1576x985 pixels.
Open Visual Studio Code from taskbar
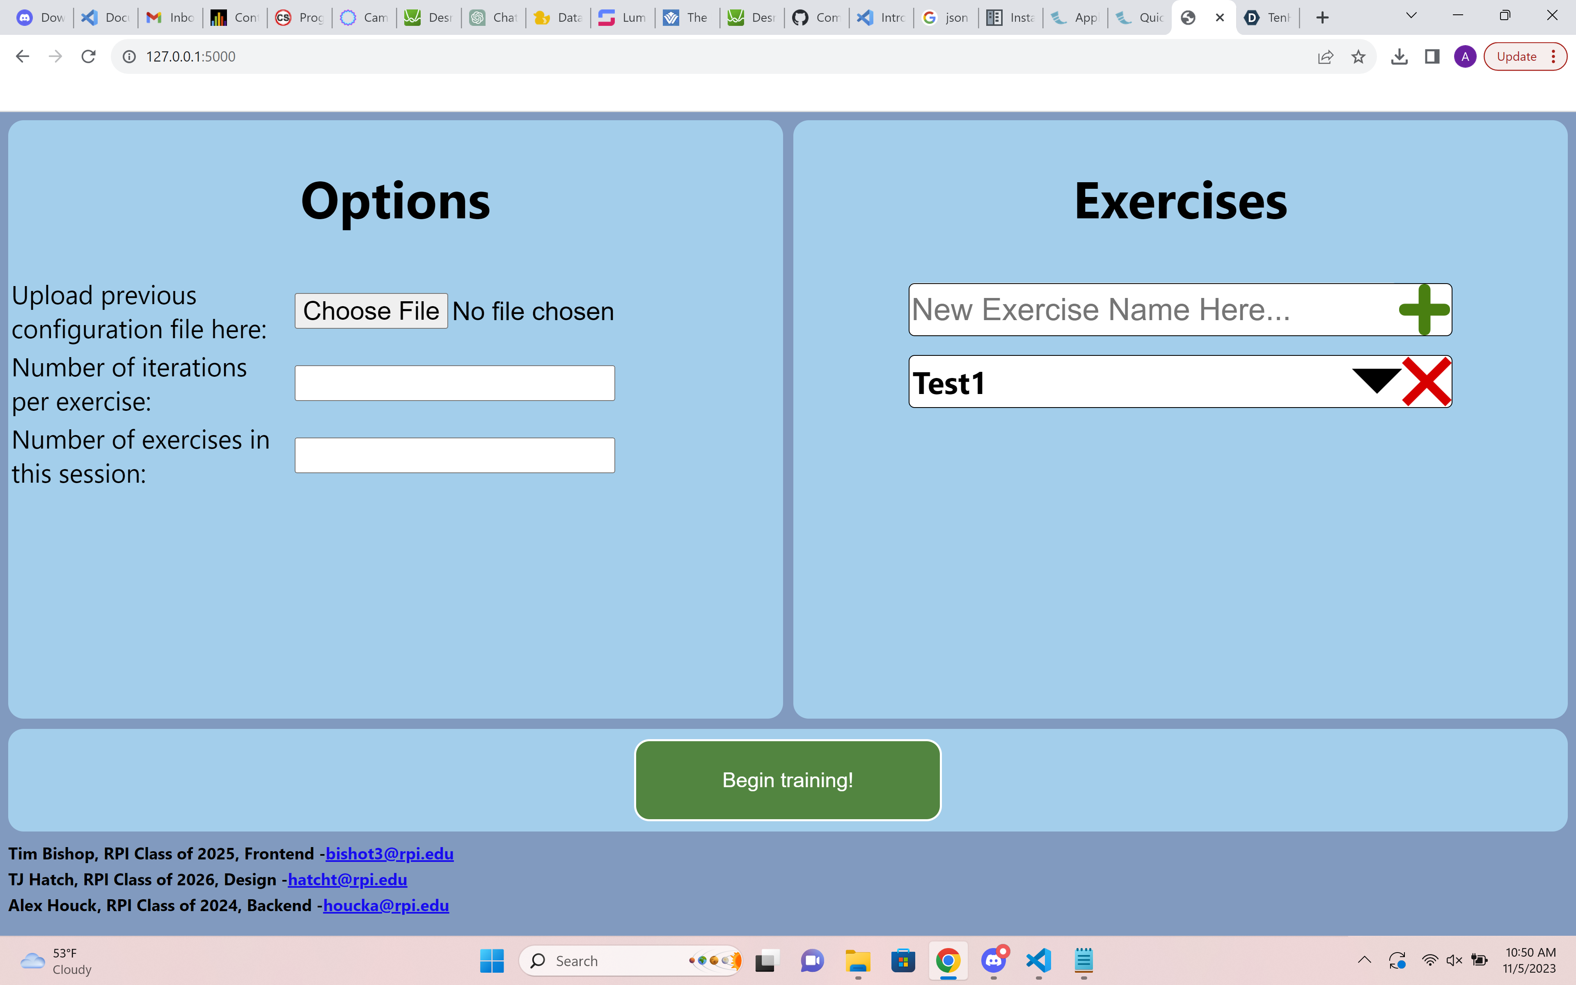[x=1039, y=961]
